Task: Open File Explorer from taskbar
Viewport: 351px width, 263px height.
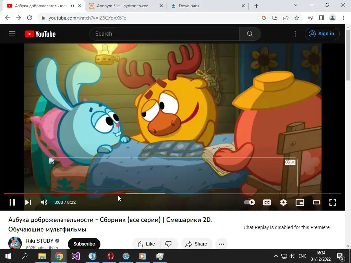Action: (x=42, y=256)
